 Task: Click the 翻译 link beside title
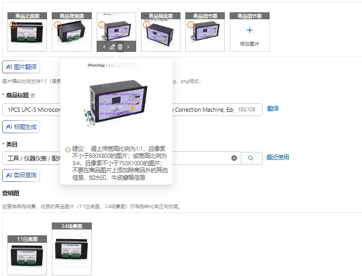click(273, 109)
